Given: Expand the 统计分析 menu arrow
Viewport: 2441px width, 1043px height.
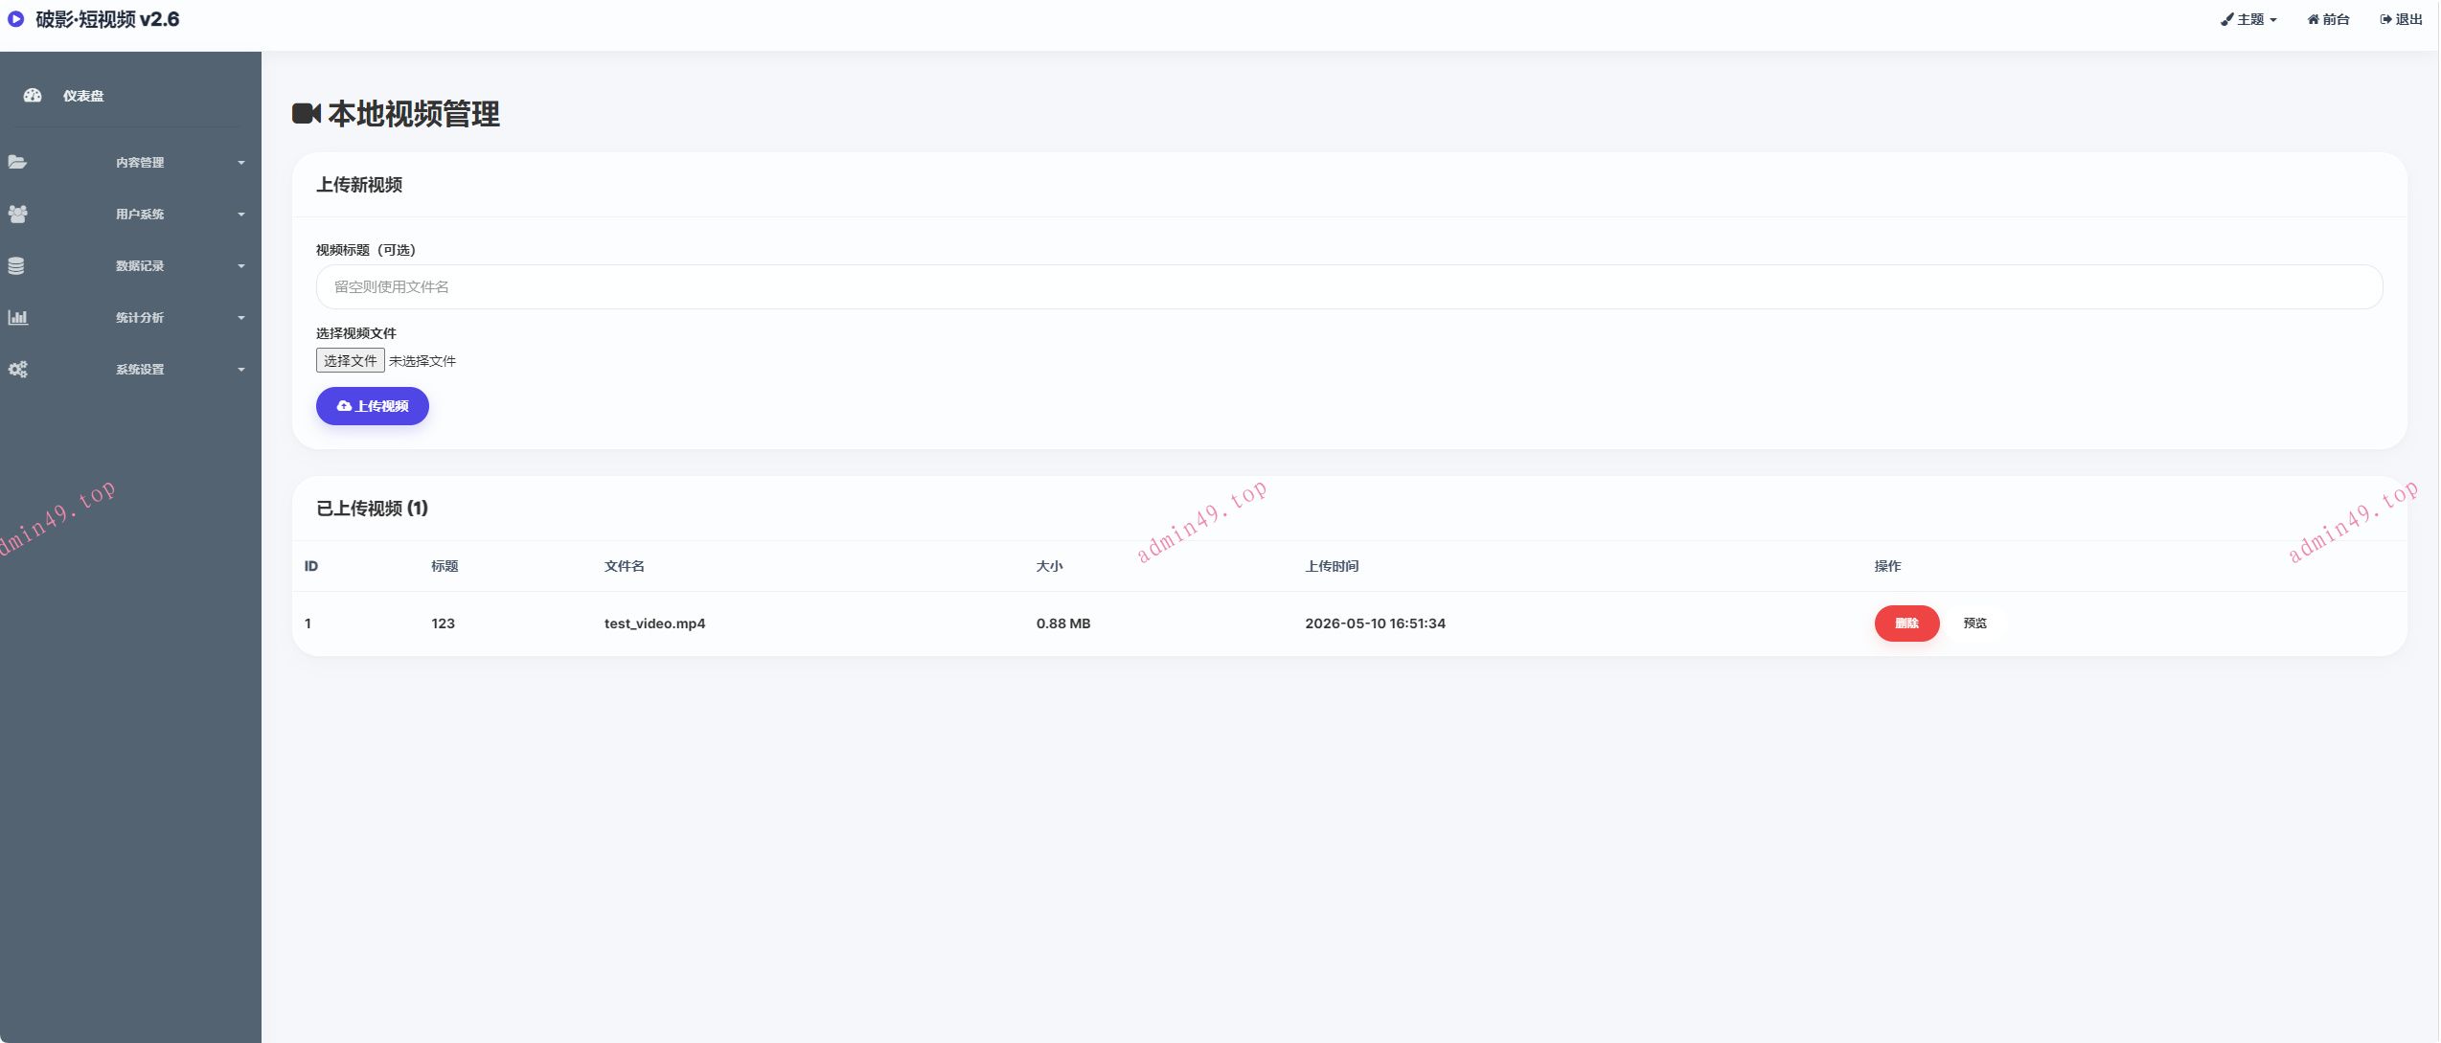Looking at the screenshot, I should point(241,318).
